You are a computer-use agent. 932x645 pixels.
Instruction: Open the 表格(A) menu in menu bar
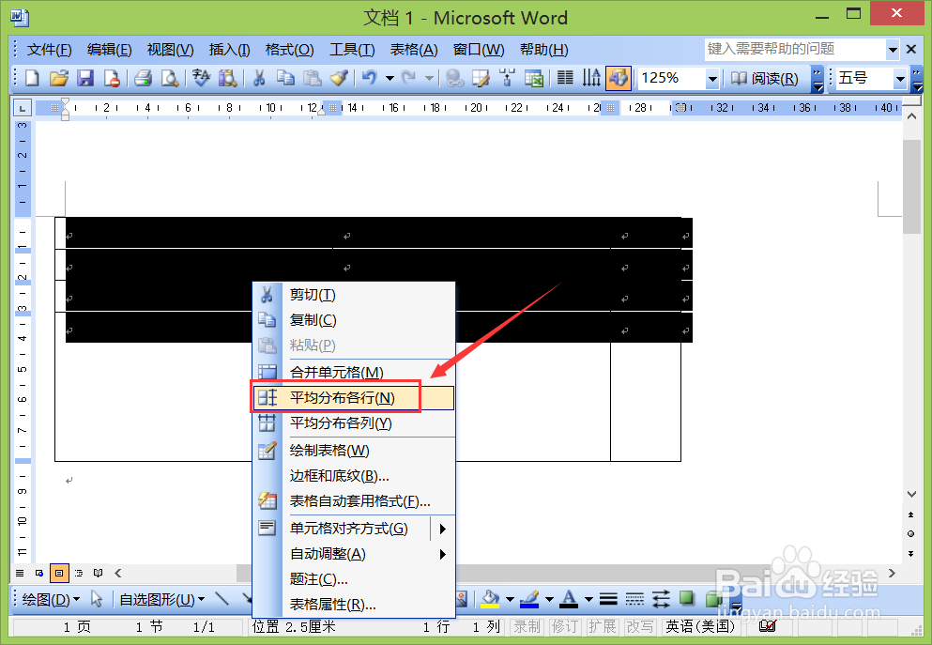point(414,50)
